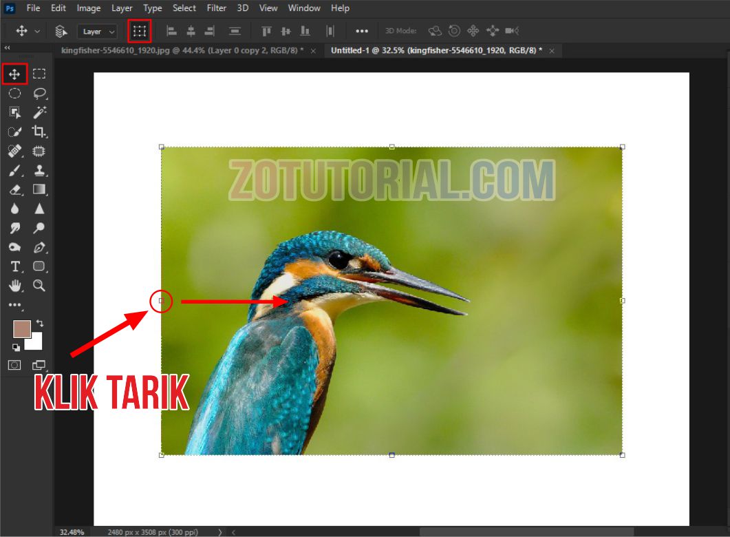
Task: Align right edges button
Action: pyautogui.click(x=210, y=31)
